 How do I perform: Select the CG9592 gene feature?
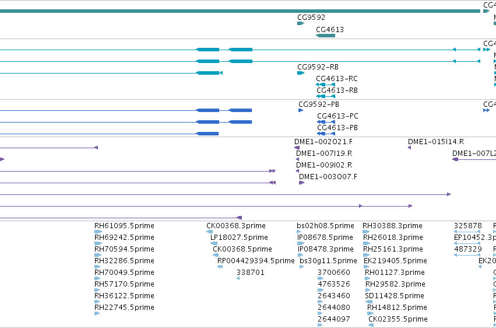tap(301, 23)
